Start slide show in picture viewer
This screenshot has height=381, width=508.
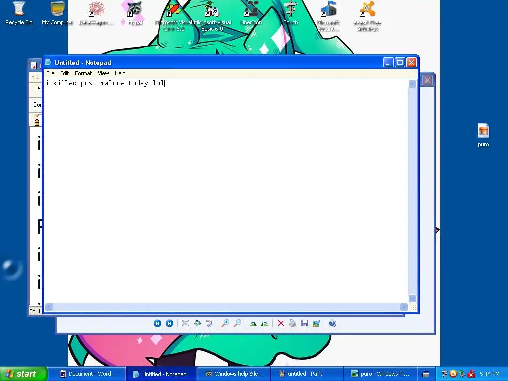click(x=209, y=323)
